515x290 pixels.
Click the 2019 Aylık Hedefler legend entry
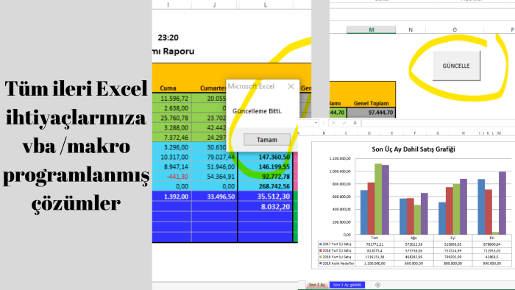tap(336, 264)
